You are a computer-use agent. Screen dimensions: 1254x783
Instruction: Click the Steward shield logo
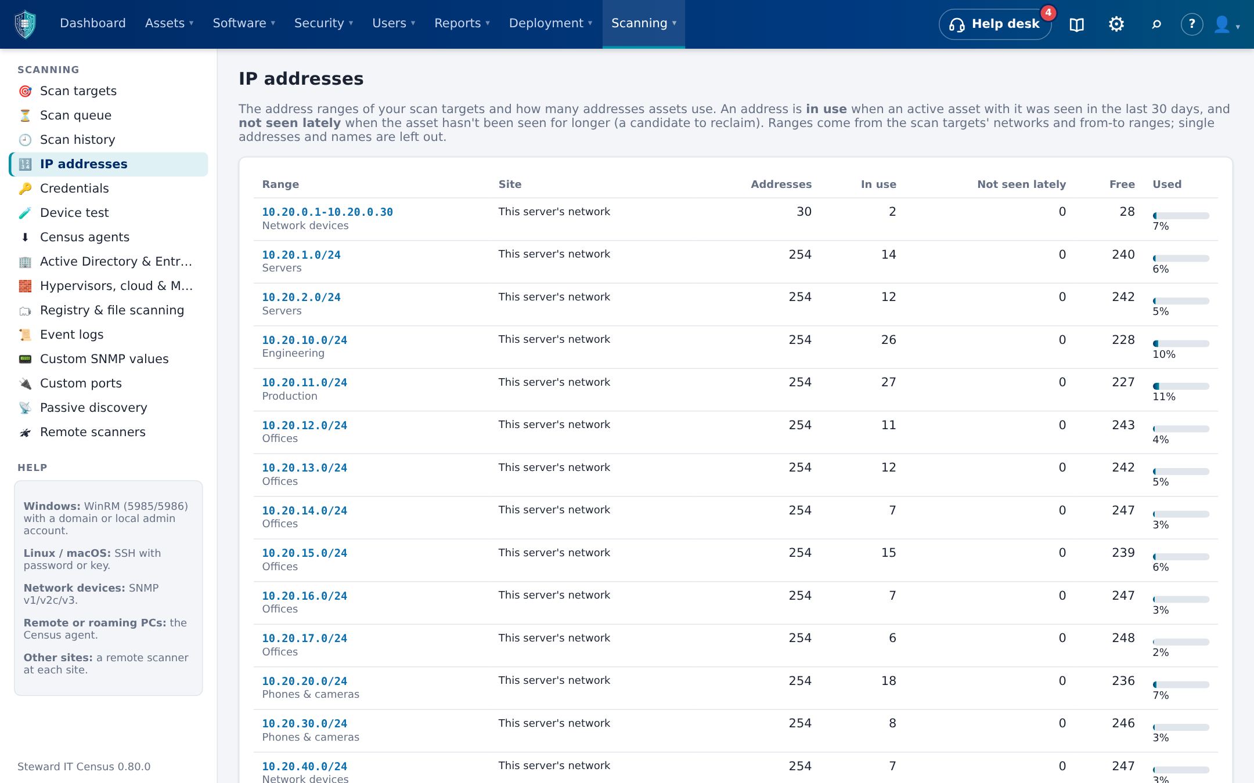coord(25,24)
